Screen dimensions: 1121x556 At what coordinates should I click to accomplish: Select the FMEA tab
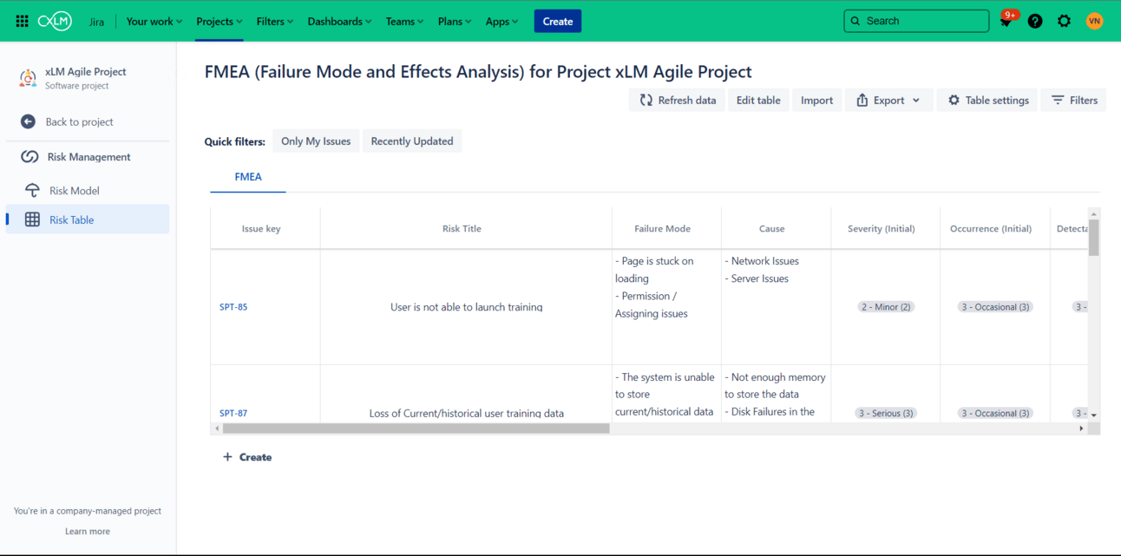pyautogui.click(x=248, y=177)
